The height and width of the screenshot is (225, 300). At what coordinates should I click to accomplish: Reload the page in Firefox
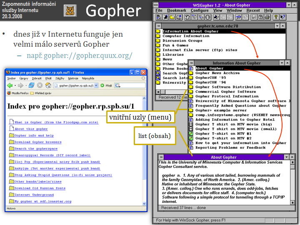click(32, 85)
